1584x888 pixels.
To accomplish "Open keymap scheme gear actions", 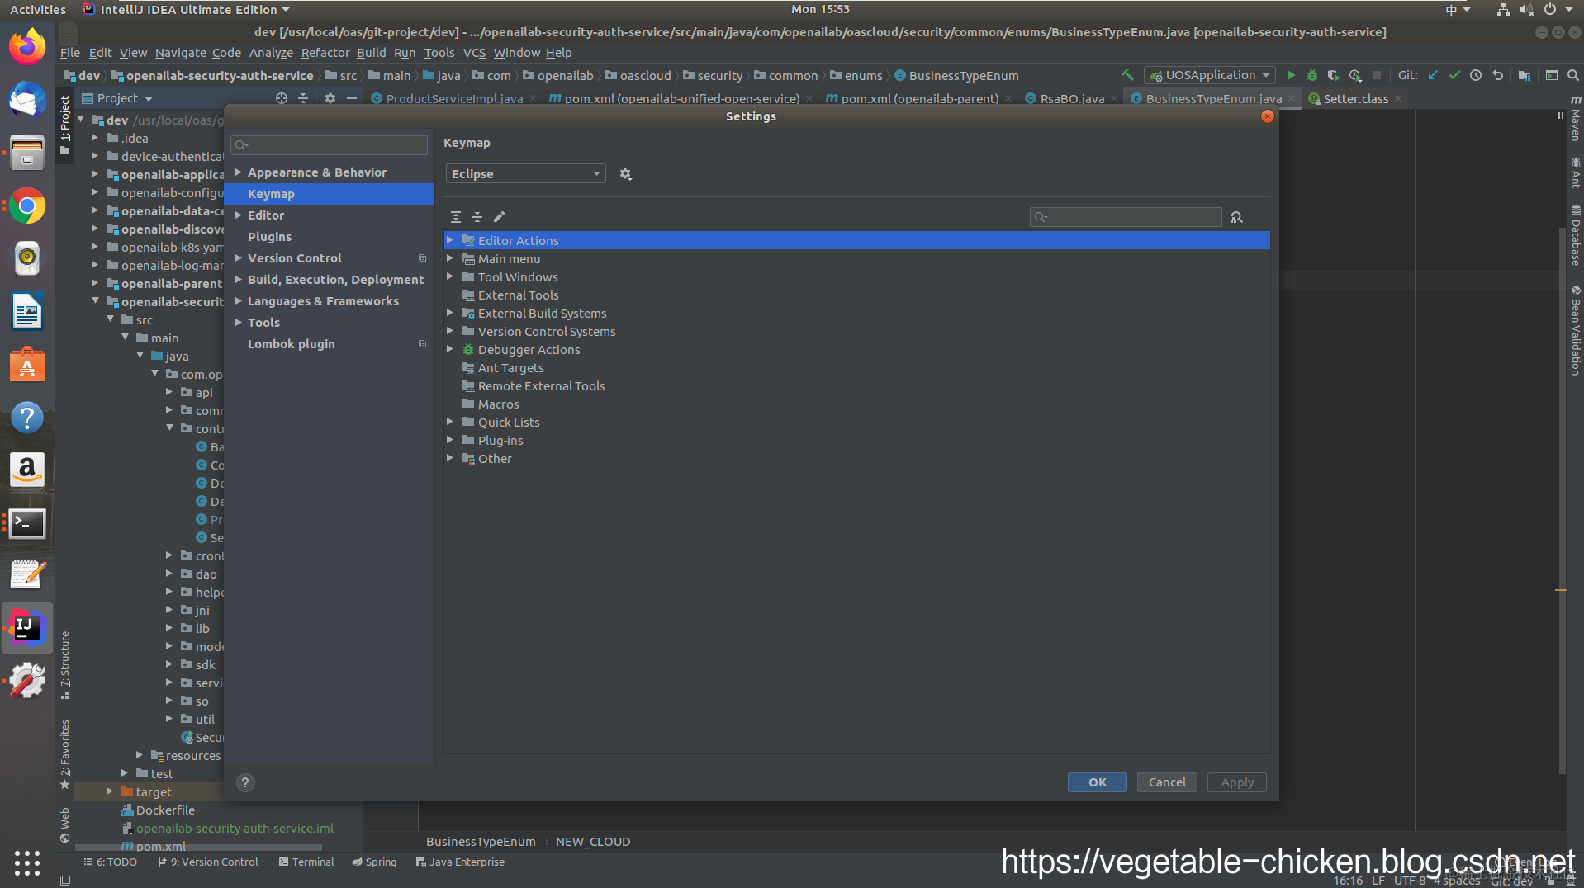I will pyautogui.click(x=626, y=174).
